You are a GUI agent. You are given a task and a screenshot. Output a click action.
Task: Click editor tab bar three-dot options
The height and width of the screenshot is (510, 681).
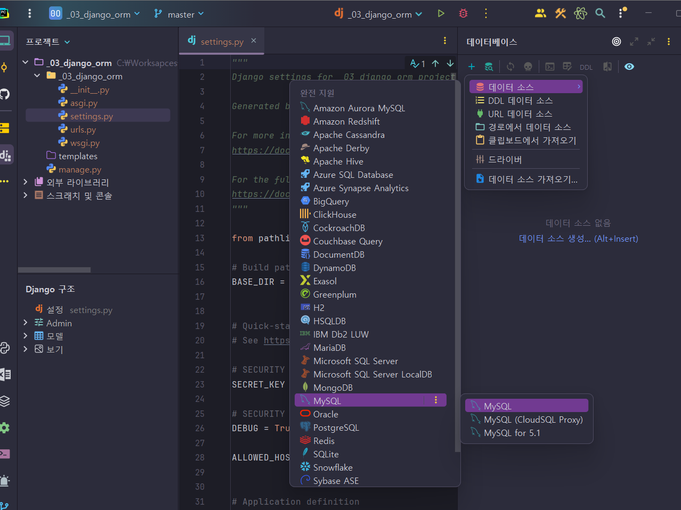445,40
